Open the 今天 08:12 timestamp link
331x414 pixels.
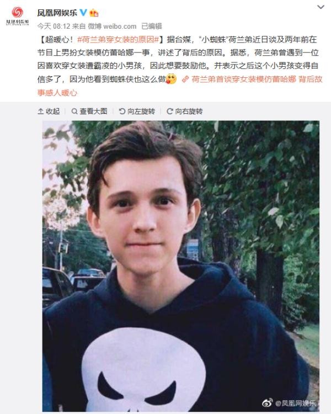click(54, 26)
